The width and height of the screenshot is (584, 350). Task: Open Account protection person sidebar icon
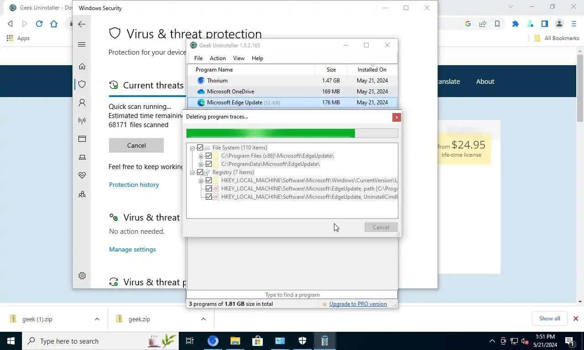click(x=82, y=103)
